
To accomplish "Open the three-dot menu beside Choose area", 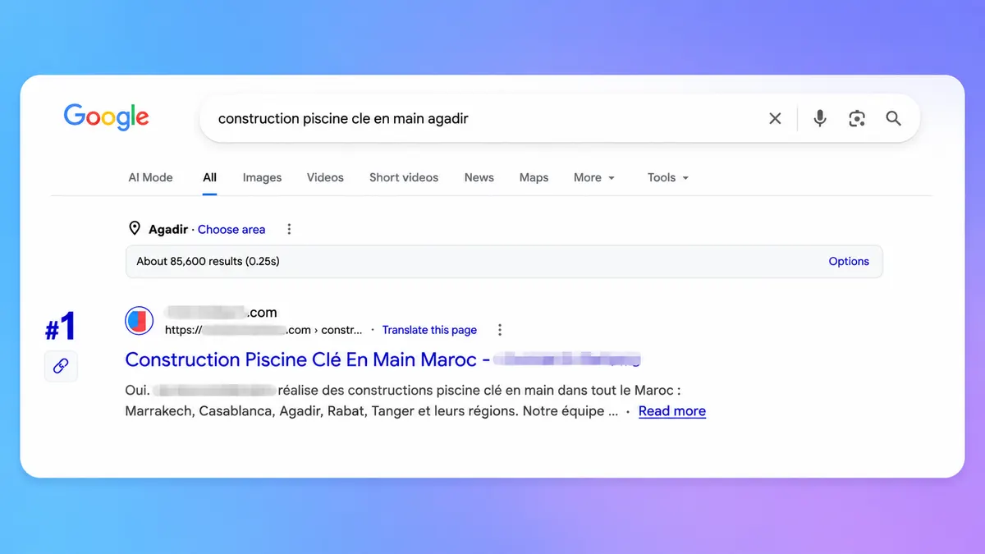I will 289,229.
